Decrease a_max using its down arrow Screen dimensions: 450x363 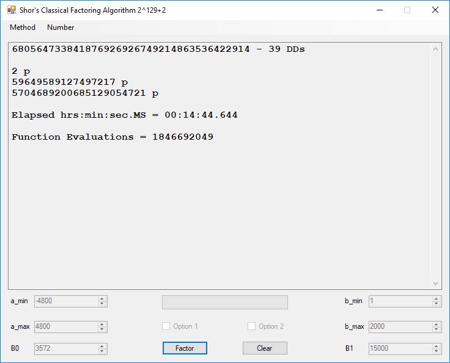pos(102,329)
